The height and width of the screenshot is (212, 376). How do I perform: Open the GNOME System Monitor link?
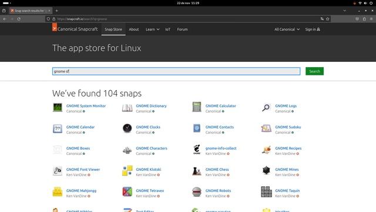click(x=86, y=106)
